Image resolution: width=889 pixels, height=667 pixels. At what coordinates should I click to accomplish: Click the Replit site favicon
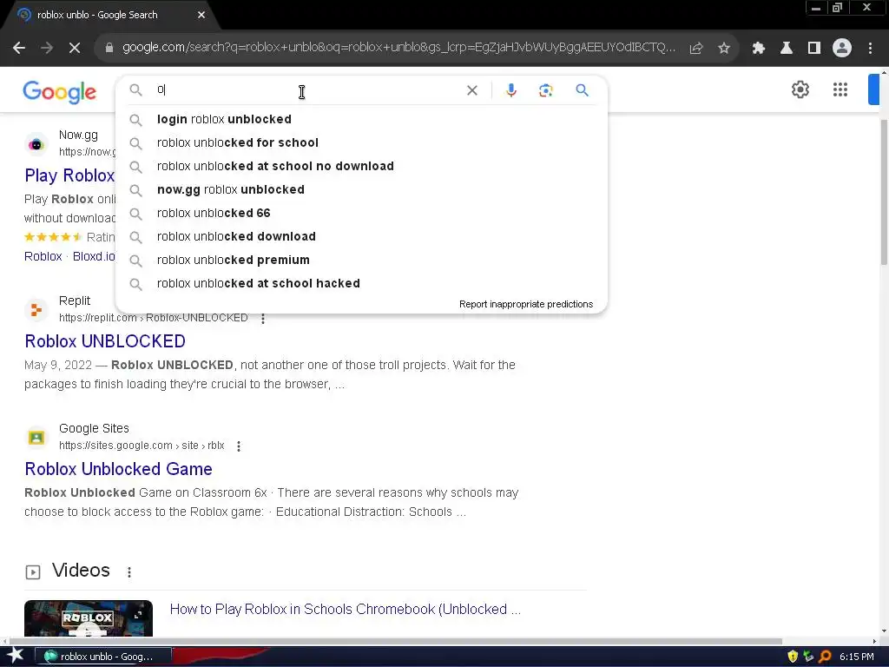pyautogui.click(x=36, y=310)
